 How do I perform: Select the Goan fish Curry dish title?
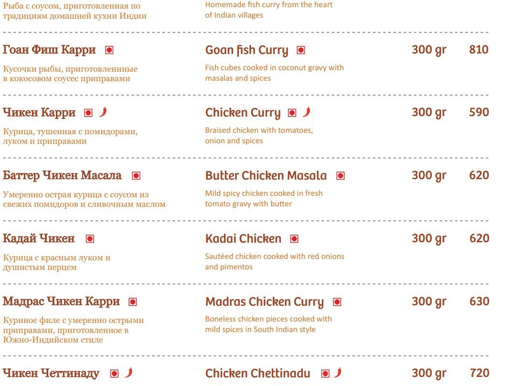(x=247, y=50)
